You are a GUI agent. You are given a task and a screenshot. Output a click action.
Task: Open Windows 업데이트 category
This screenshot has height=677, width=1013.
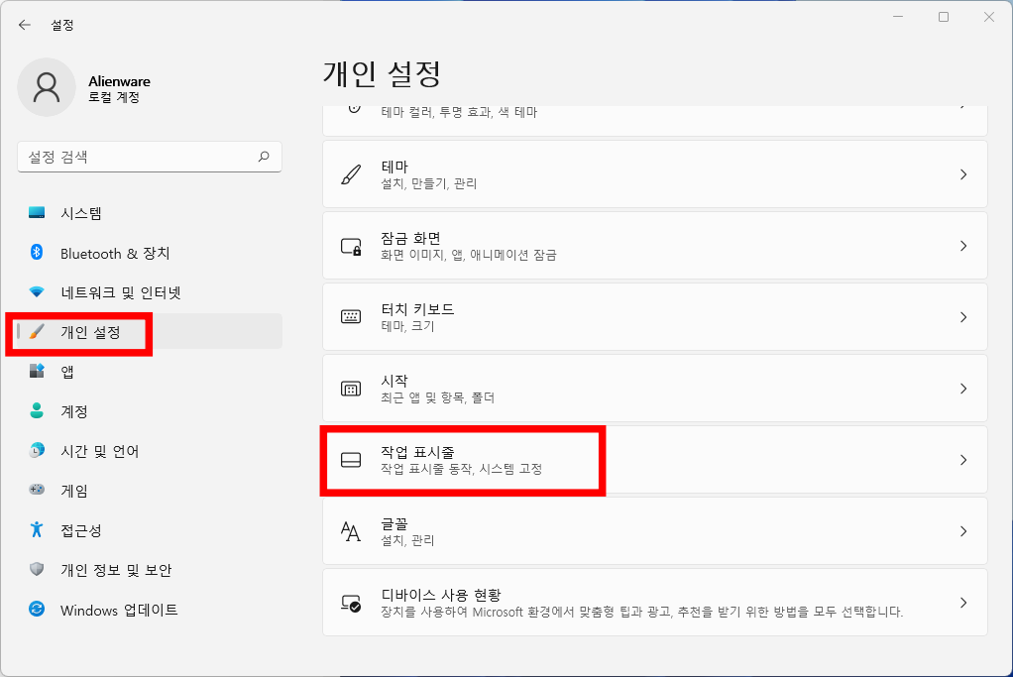tap(150, 610)
